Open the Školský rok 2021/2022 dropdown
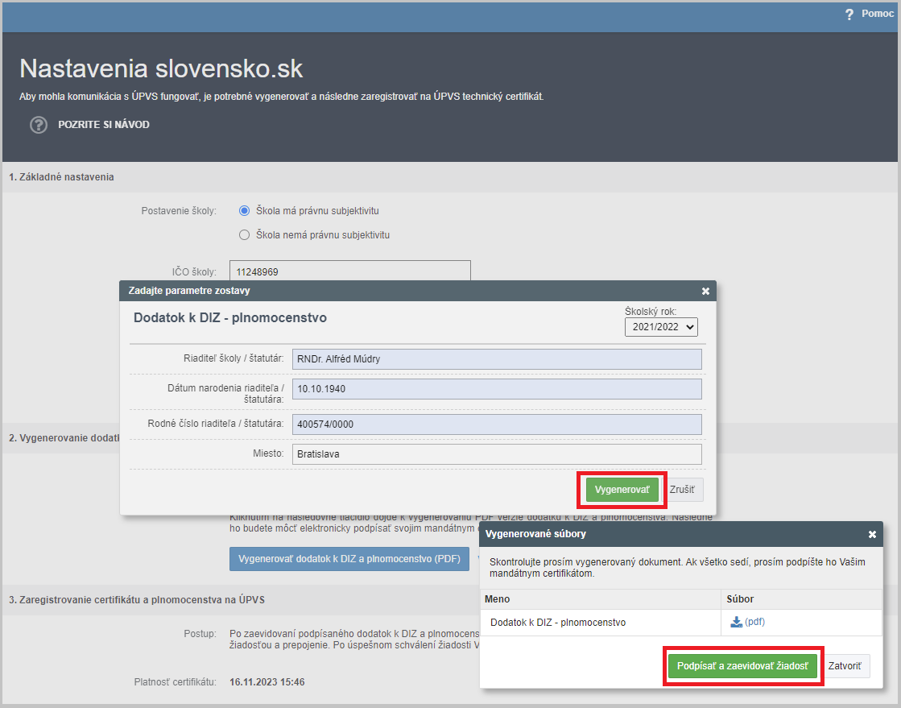Screen dimensions: 901x708 click(x=661, y=326)
